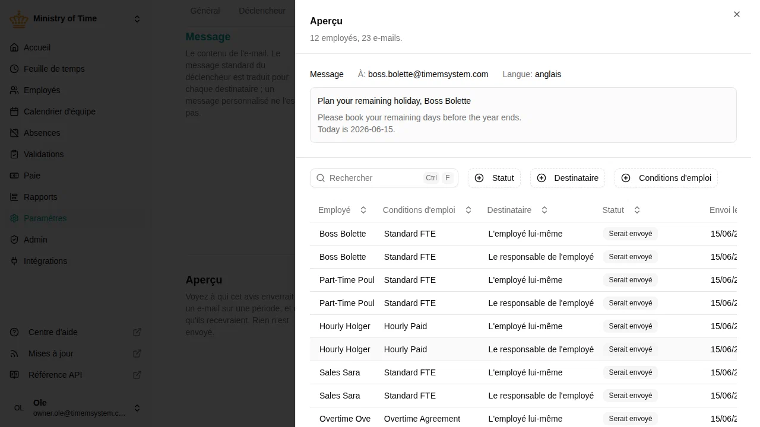Click the Absences icon in sidebar

(14, 133)
